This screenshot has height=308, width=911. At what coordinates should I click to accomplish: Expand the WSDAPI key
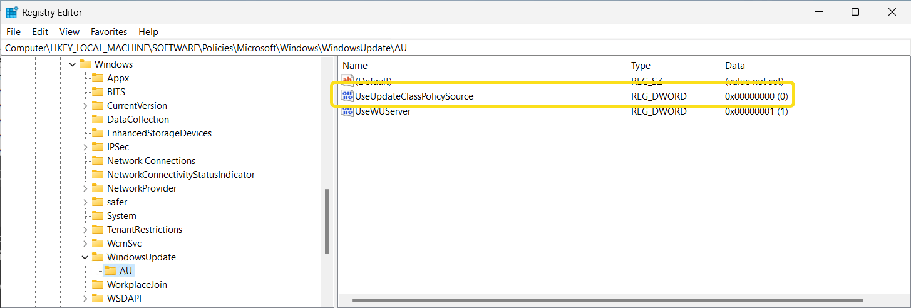85,299
